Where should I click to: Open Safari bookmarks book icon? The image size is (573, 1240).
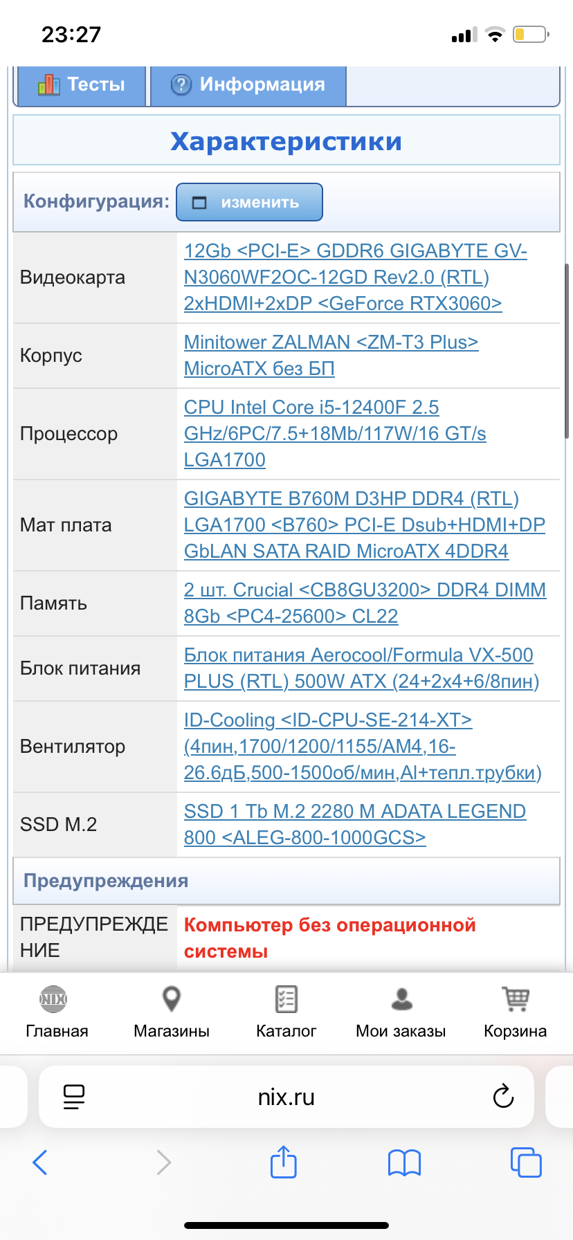click(404, 1163)
